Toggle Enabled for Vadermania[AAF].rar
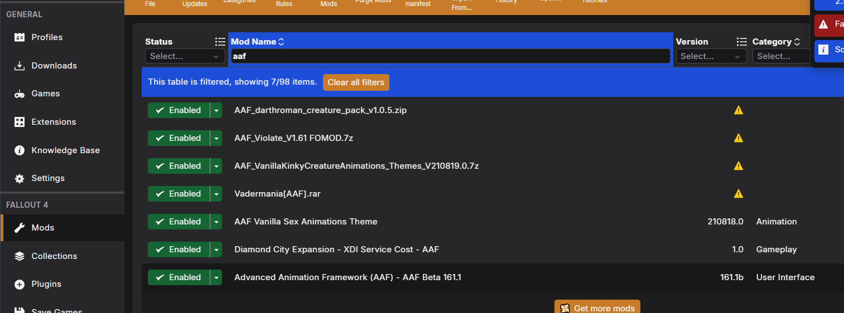Image resolution: width=844 pixels, height=313 pixels. pos(179,194)
